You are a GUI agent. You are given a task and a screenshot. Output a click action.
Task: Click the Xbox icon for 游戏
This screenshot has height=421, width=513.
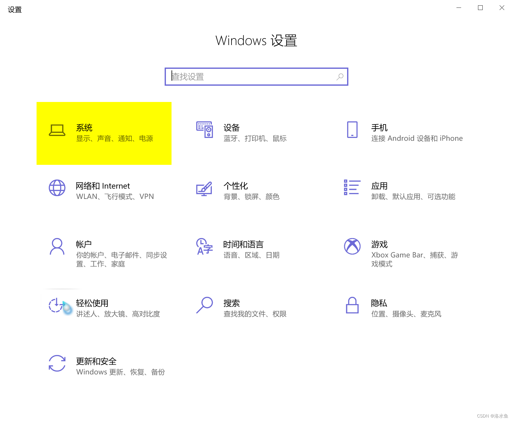tap(352, 246)
